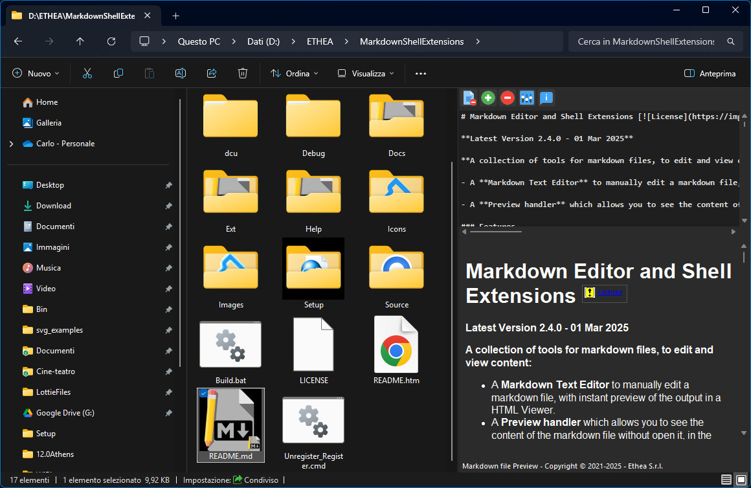
Task: Expand the chevron after MarkdownShellExtensions breadcrumb
Action: pos(478,41)
